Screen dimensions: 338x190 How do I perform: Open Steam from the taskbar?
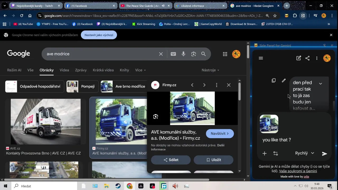118,186
